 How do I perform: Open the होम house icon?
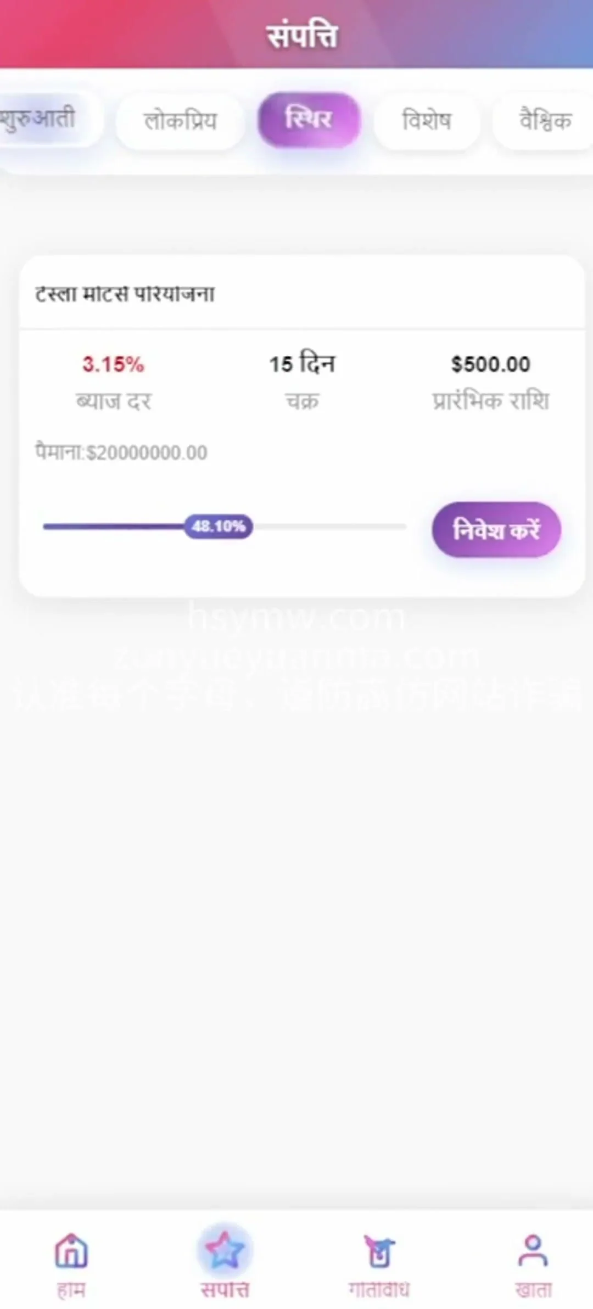tap(71, 1250)
